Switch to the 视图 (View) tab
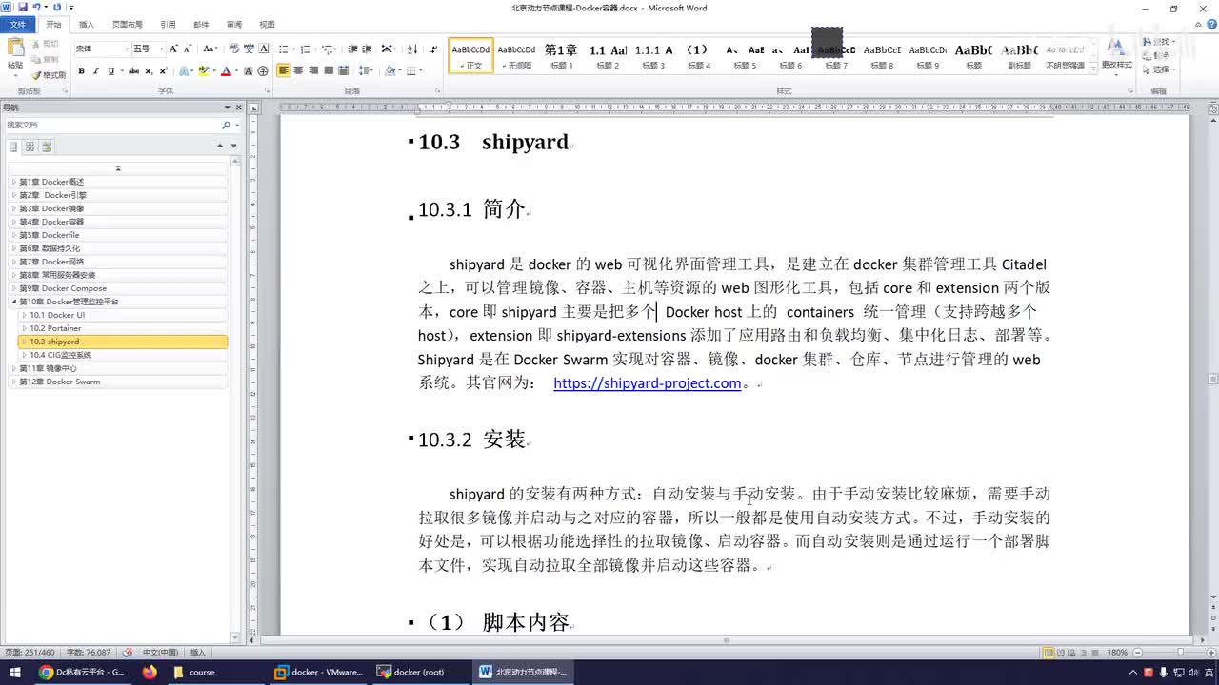 point(268,24)
